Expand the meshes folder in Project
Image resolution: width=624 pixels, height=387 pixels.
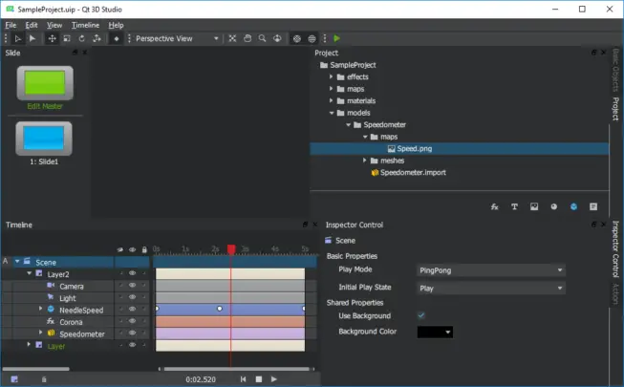point(364,161)
